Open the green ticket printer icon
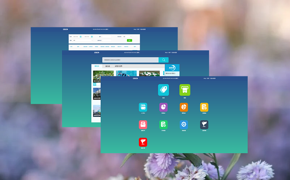This screenshot has width=290, height=180. (185, 90)
